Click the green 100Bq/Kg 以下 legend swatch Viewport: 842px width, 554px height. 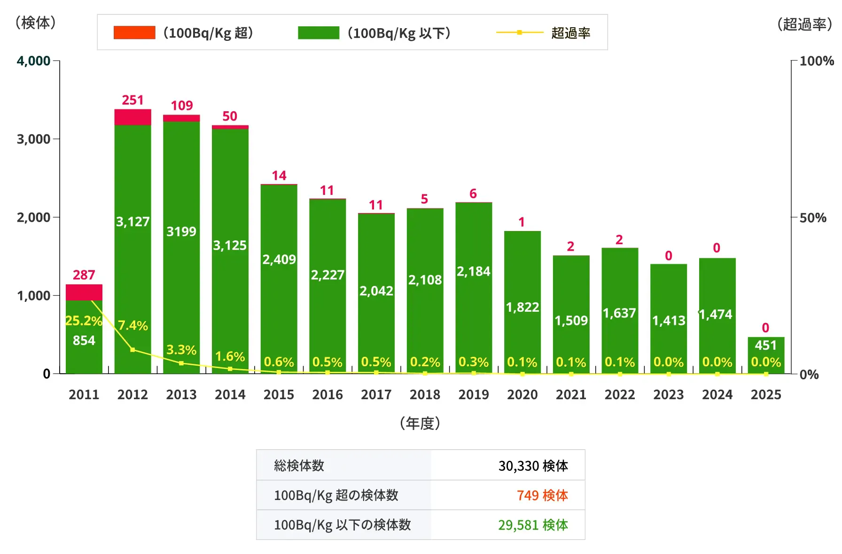tap(318, 32)
